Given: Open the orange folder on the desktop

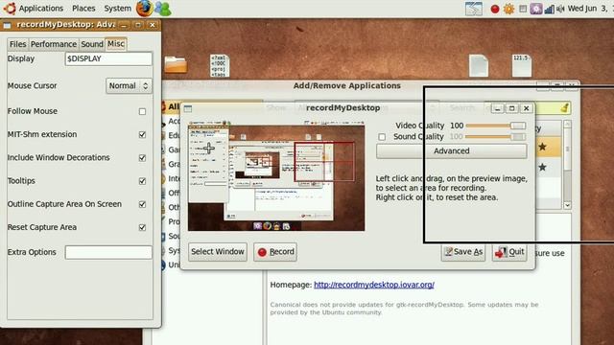Looking at the screenshot, I should pos(176,65).
